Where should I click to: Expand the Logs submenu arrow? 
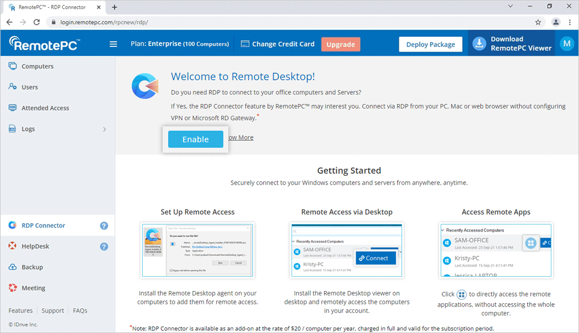click(x=104, y=129)
